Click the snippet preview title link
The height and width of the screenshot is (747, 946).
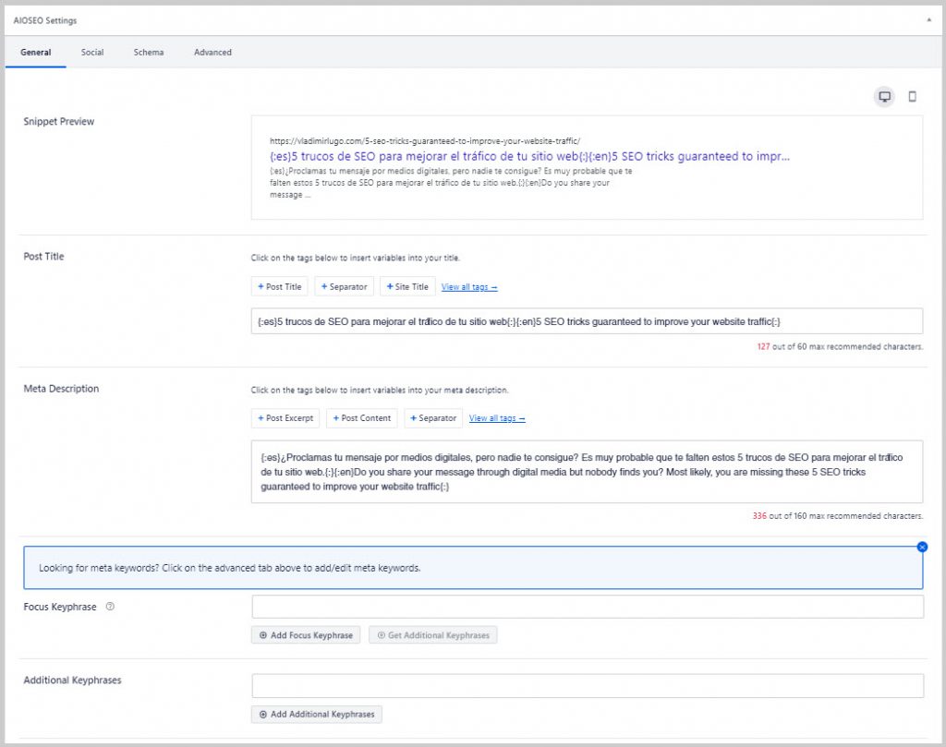point(529,157)
